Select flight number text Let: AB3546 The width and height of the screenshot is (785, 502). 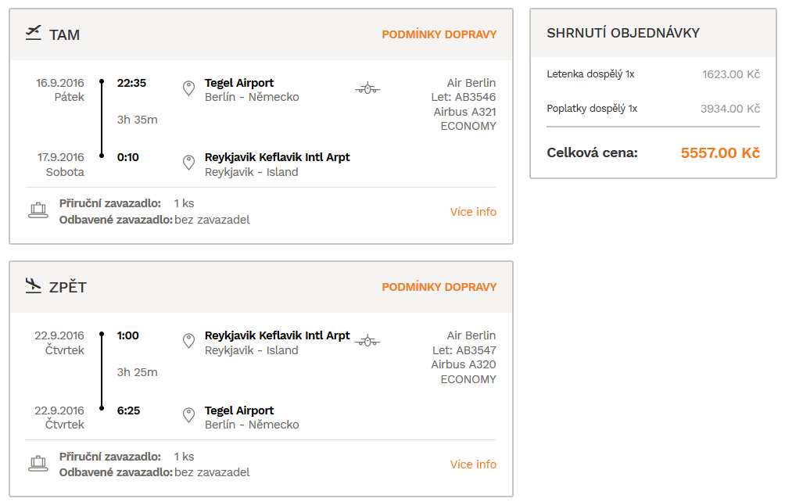point(464,97)
